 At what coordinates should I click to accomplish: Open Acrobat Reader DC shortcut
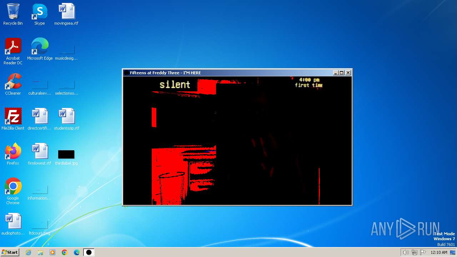[13, 51]
